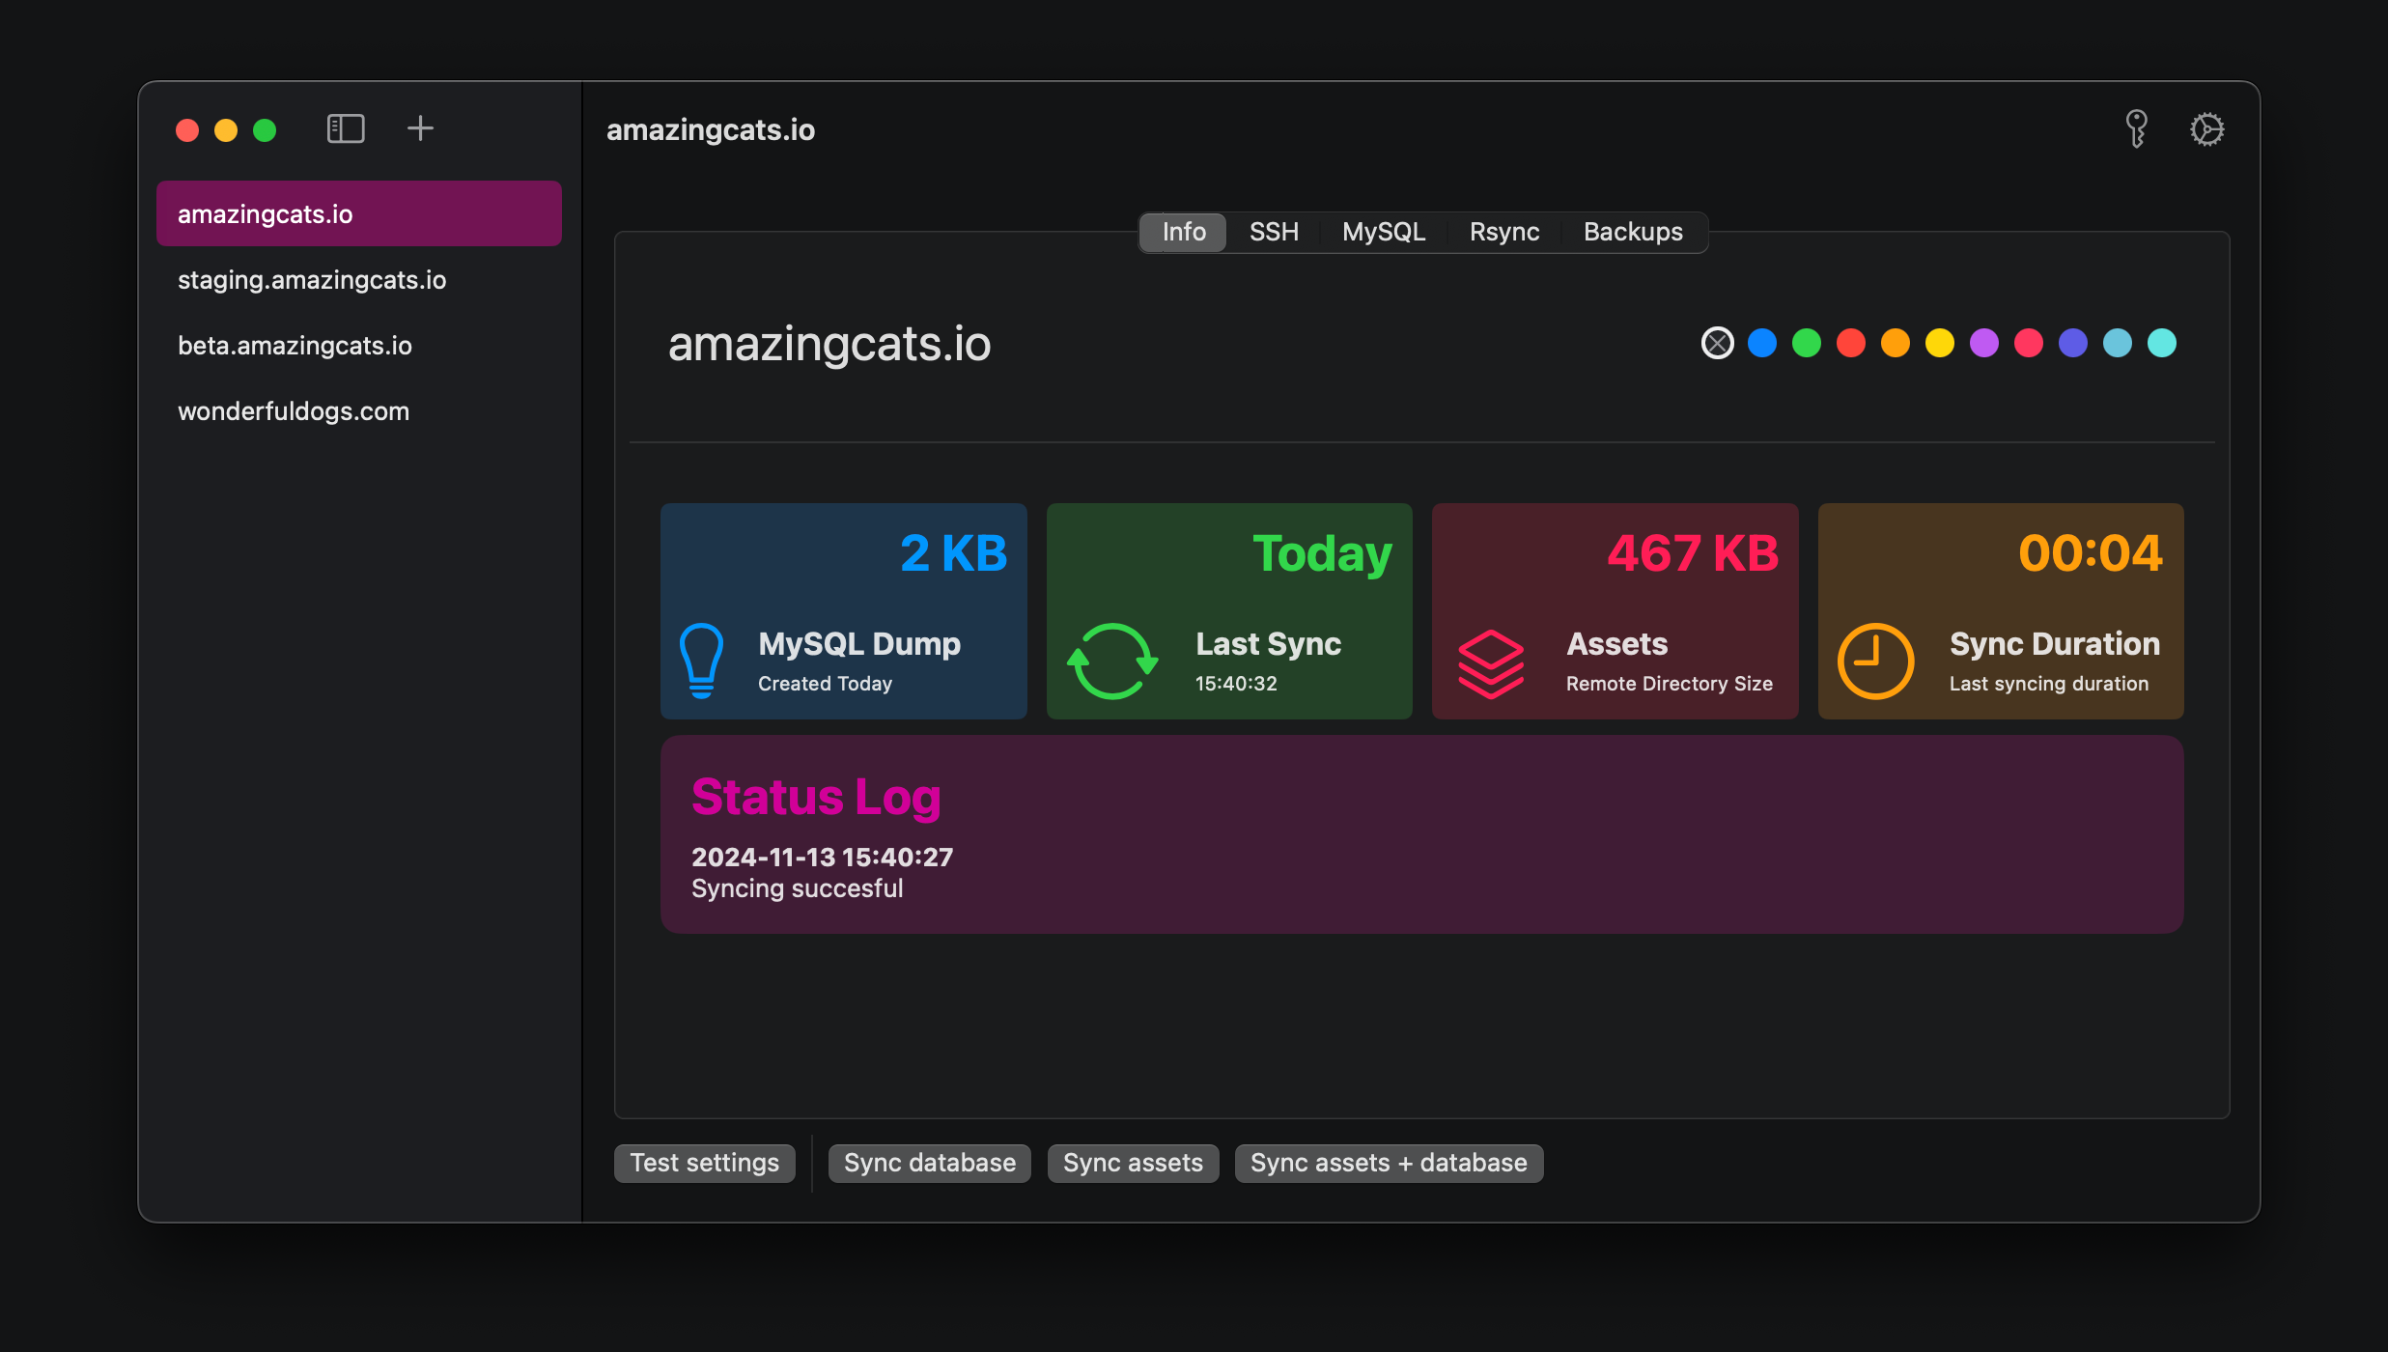Click the Created Today label
Image resolution: width=2388 pixels, height=1352 pixels.
(825, 684)
